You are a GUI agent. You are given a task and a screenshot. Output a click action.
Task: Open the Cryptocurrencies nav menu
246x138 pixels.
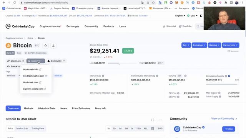(x=50, y=26)
